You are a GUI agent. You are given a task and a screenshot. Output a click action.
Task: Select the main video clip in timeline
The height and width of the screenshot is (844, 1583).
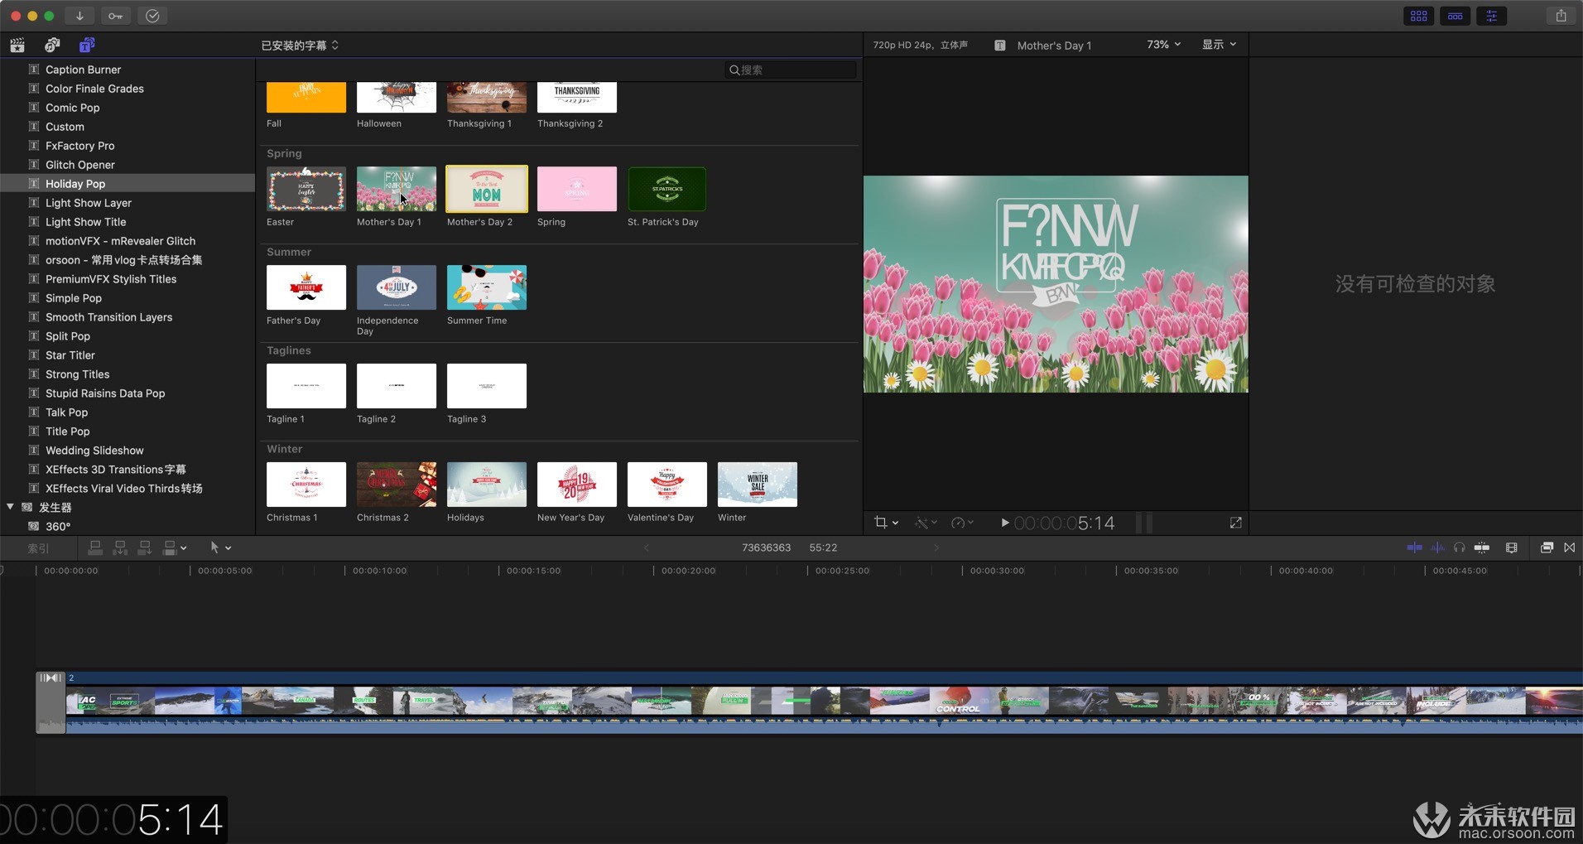[x=824, y=701]
